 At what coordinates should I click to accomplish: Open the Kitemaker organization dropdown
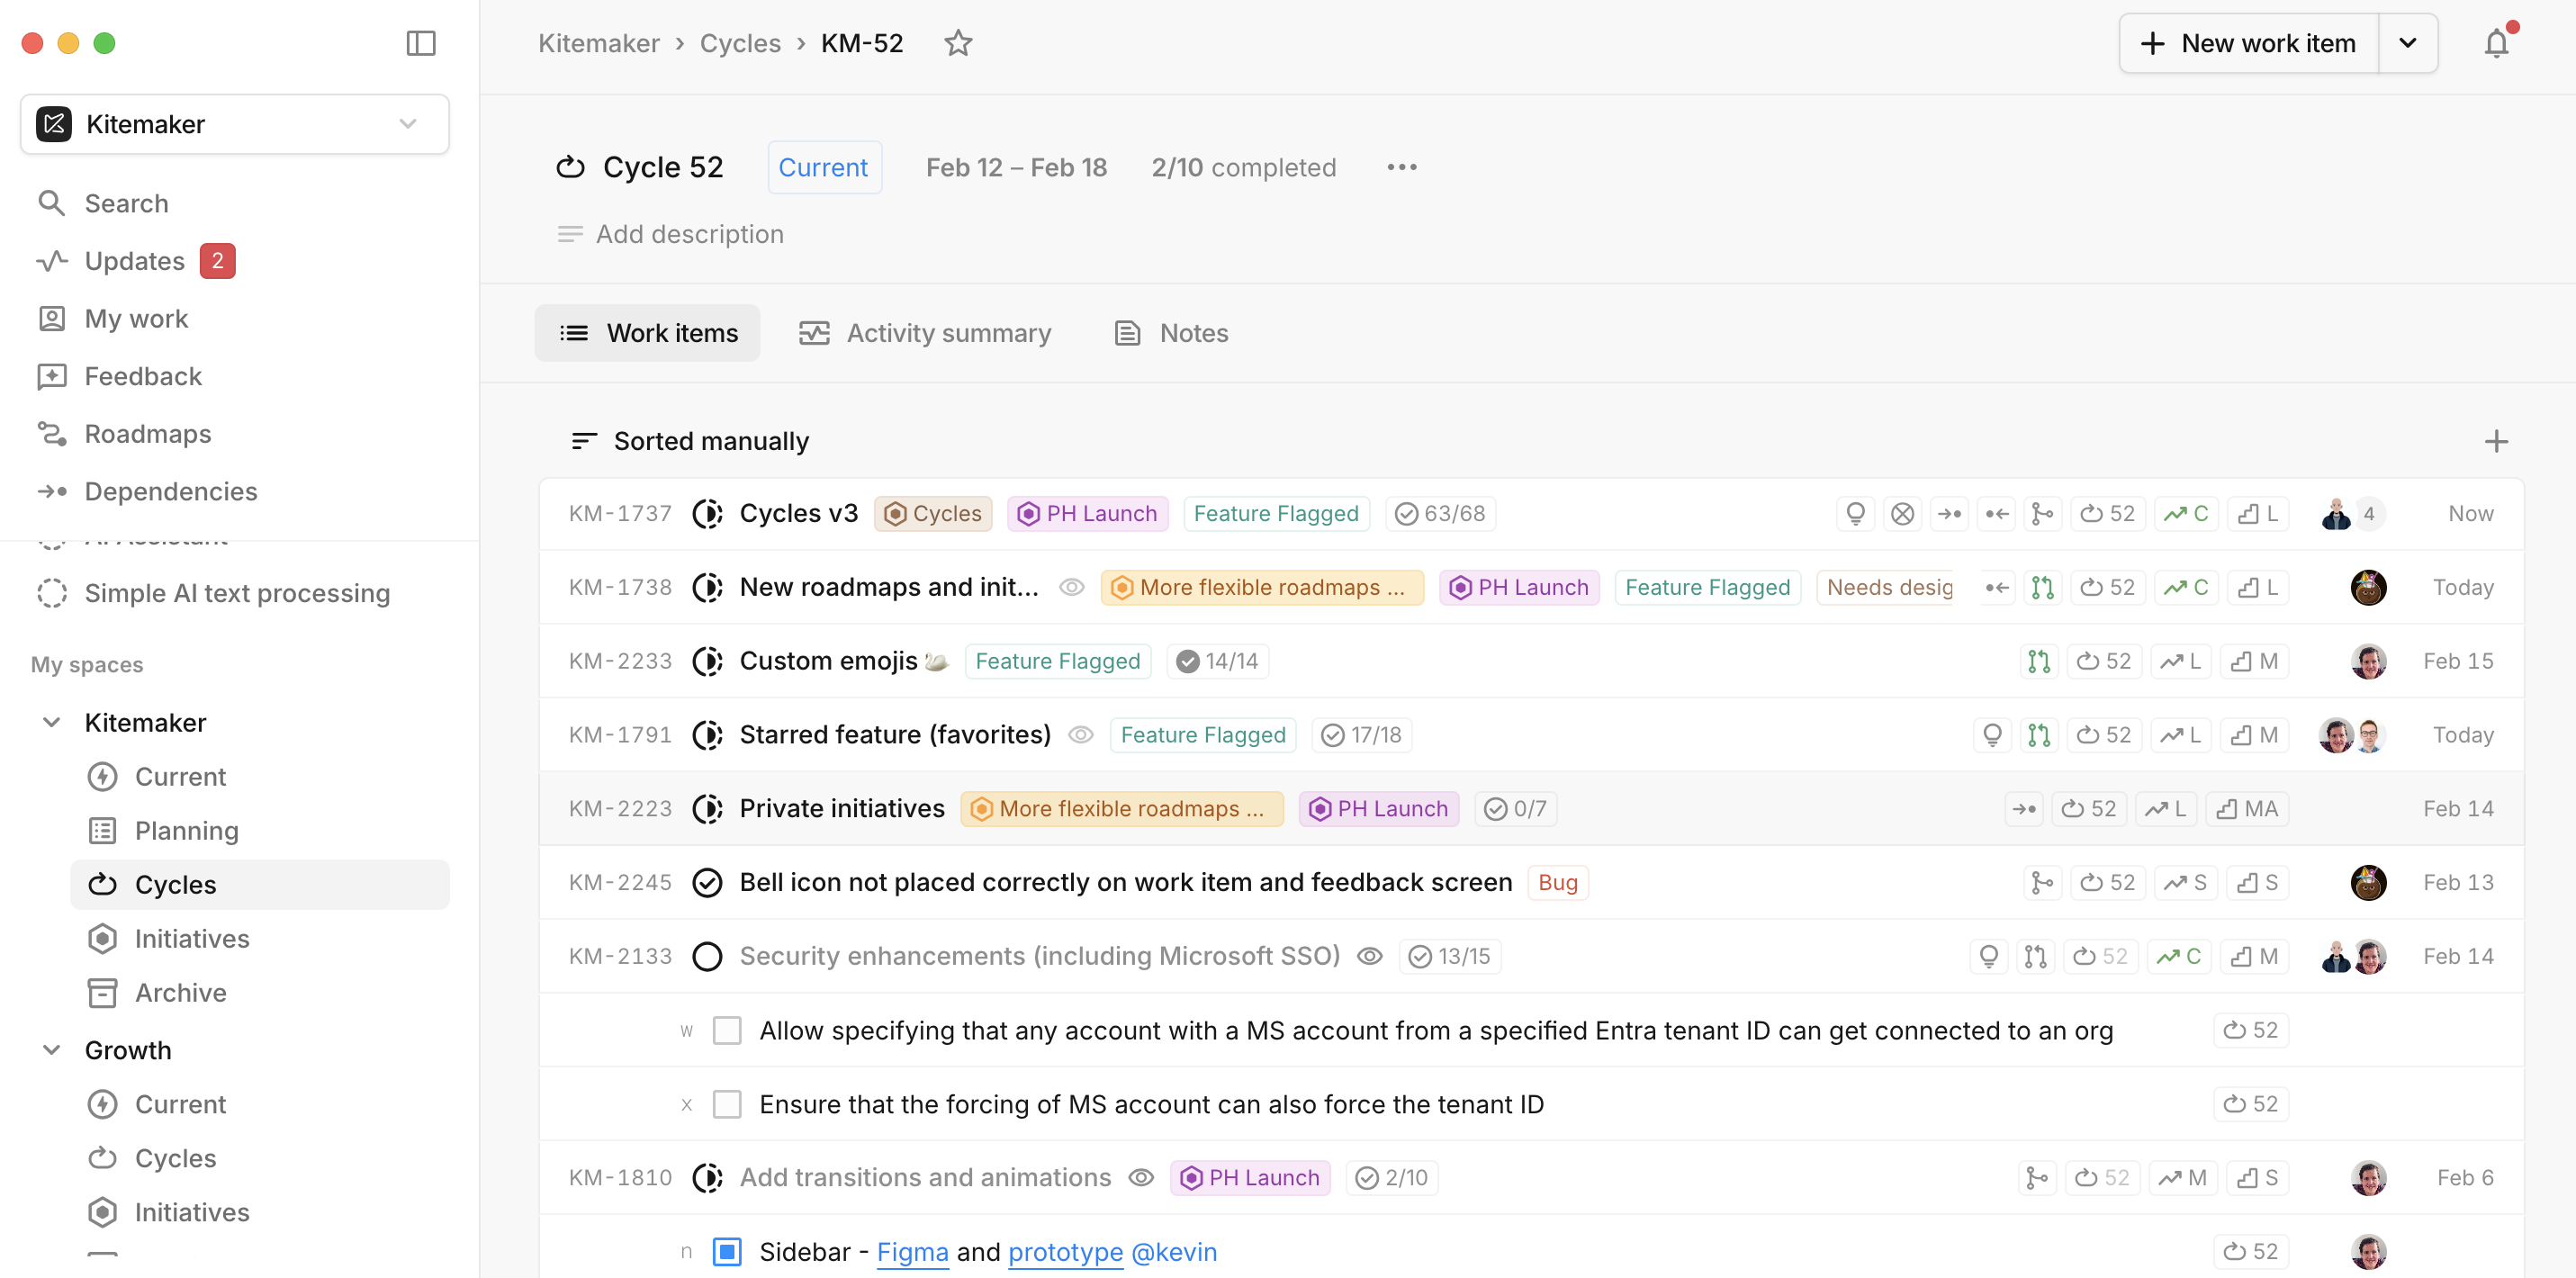(234, 124)
